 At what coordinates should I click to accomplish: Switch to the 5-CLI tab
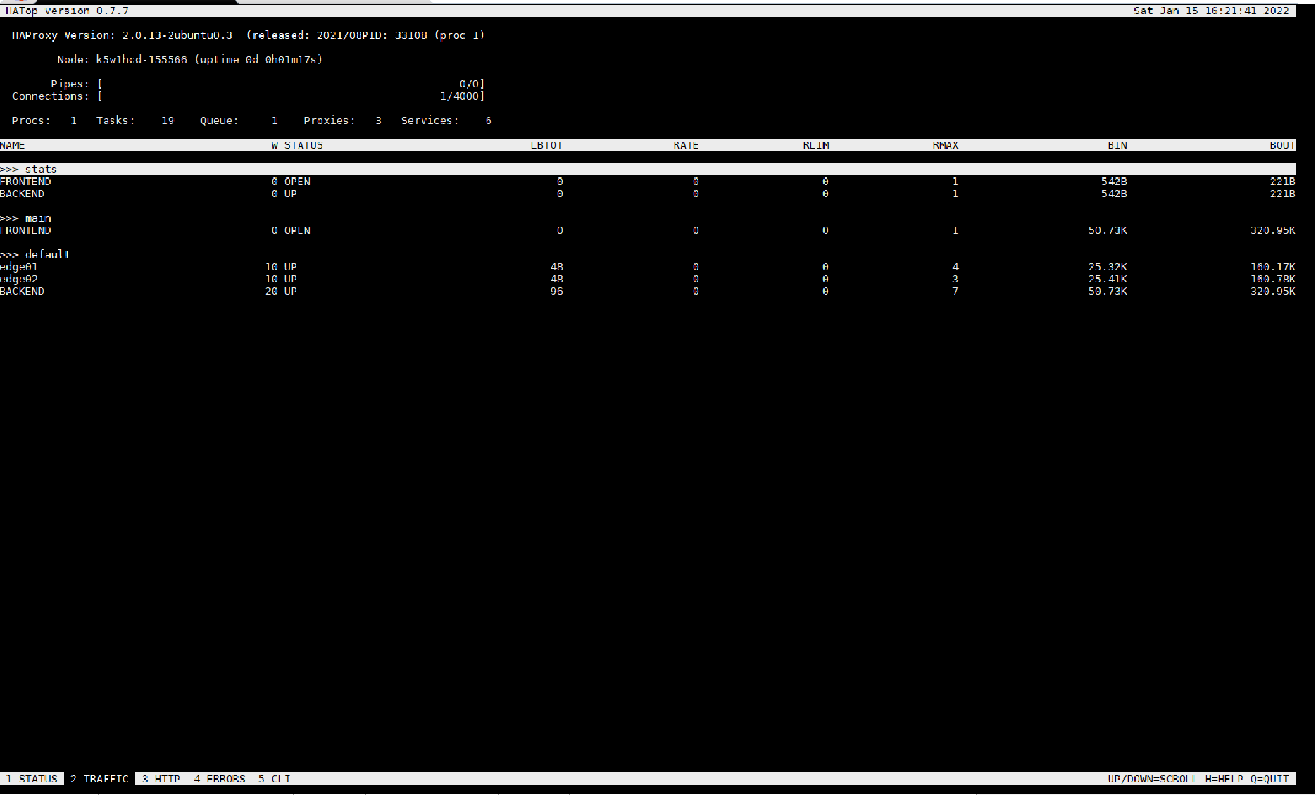(x=274, y=779)
